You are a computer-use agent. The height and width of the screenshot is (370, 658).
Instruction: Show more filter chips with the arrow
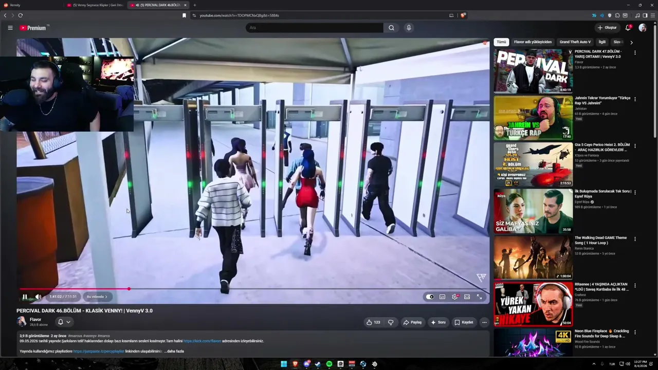point(631,42)
